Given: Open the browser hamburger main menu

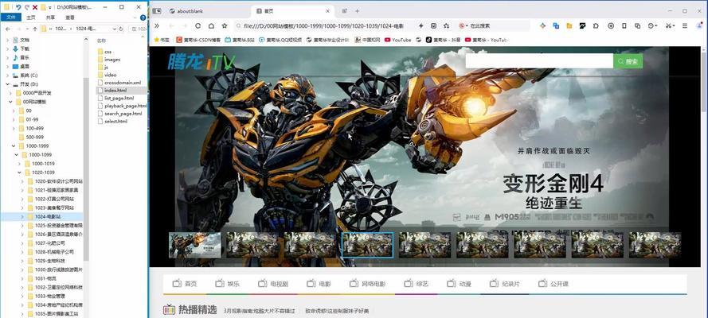Looking at the screenshot, I should click(685, 26).
